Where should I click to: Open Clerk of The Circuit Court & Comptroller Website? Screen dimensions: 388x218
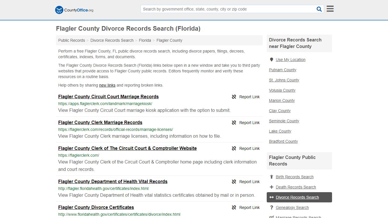[x=128, y=148]
